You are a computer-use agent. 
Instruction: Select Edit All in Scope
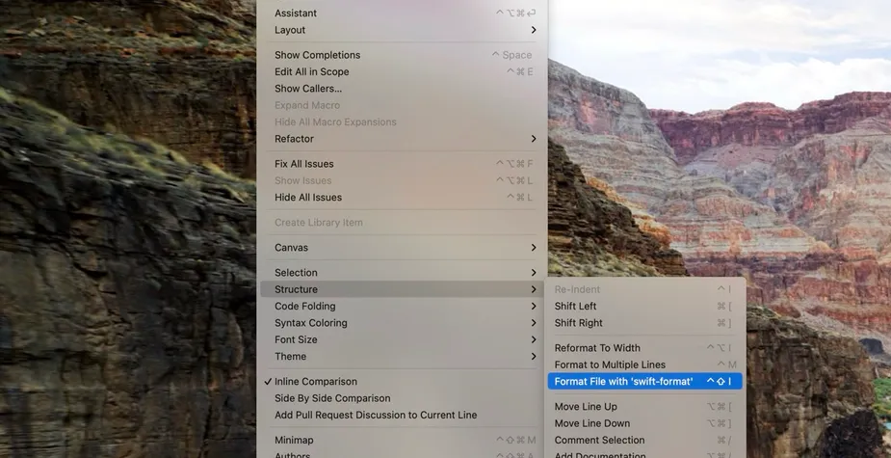click(x=402, y=71)
